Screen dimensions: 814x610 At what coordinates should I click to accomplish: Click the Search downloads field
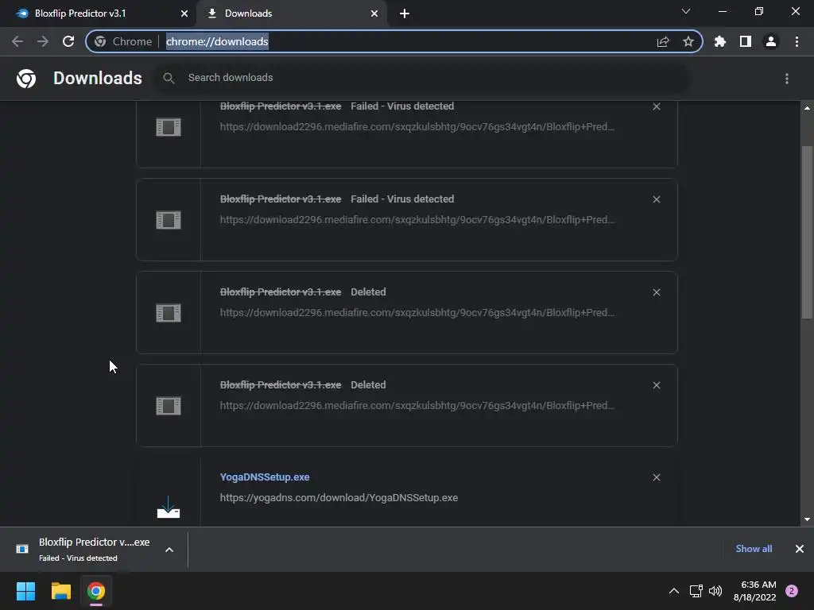pyautogui.click(x=423, y=78)
